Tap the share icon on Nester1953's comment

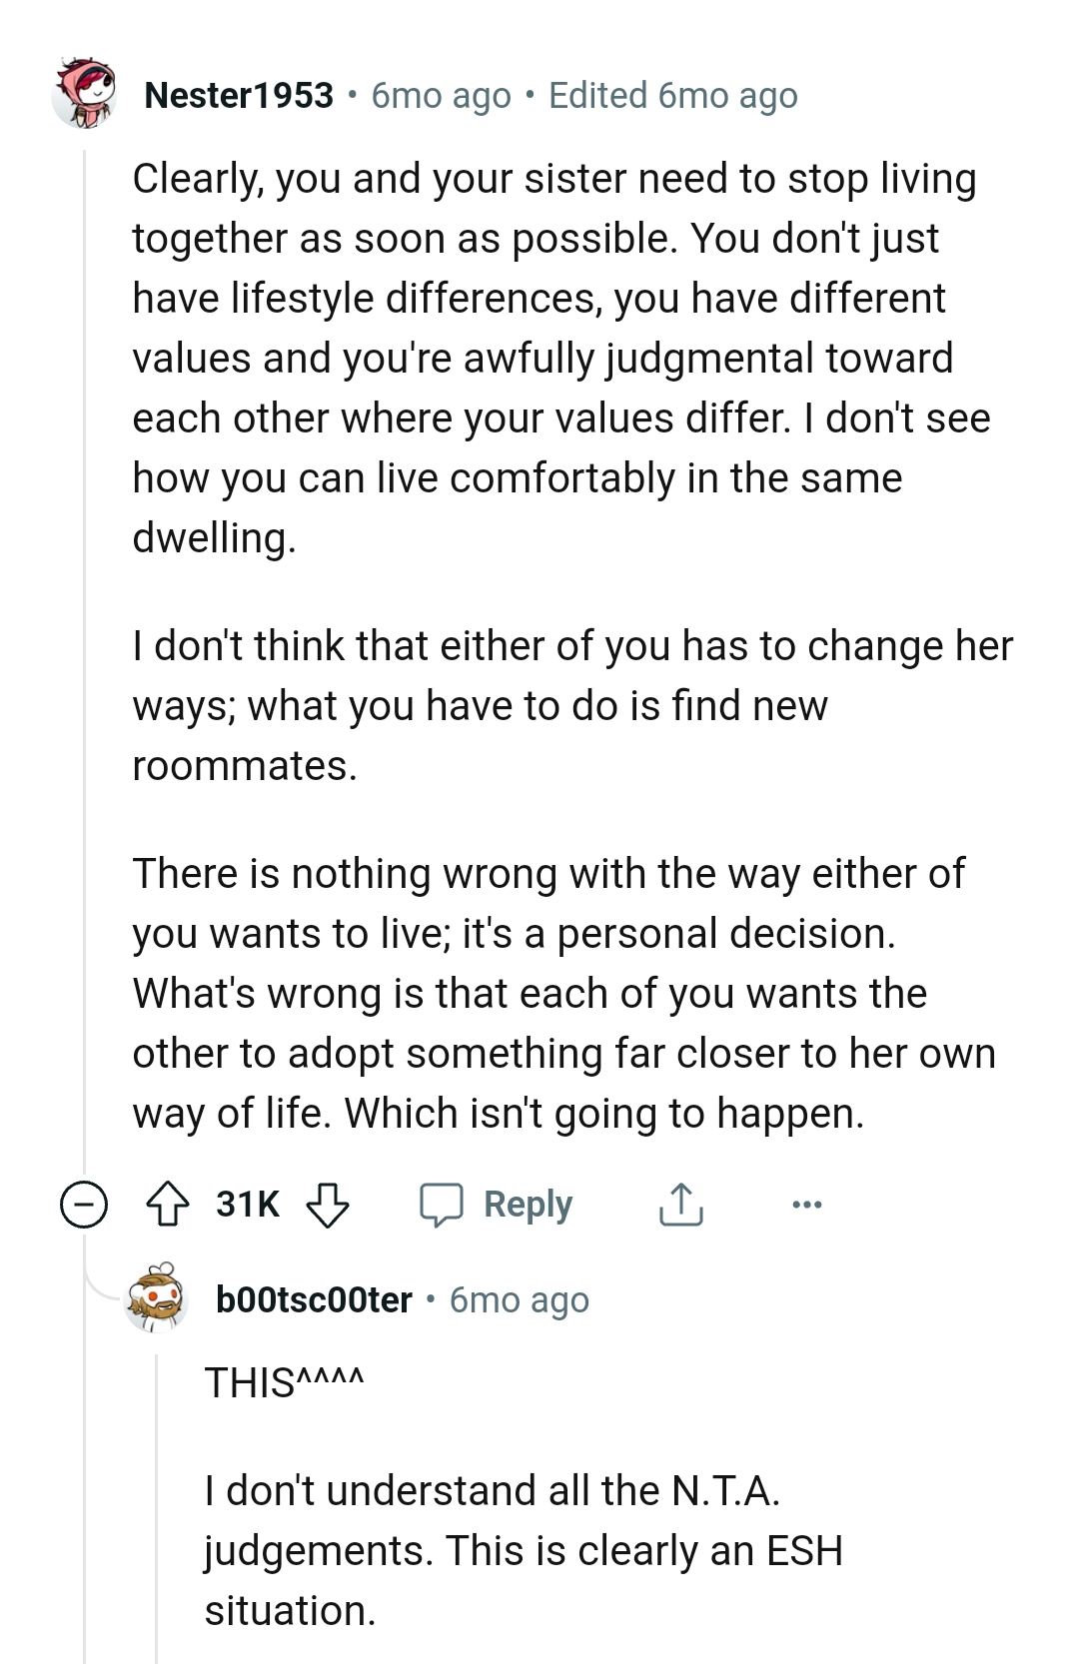pyautogui.click(x=680, y=1204)
